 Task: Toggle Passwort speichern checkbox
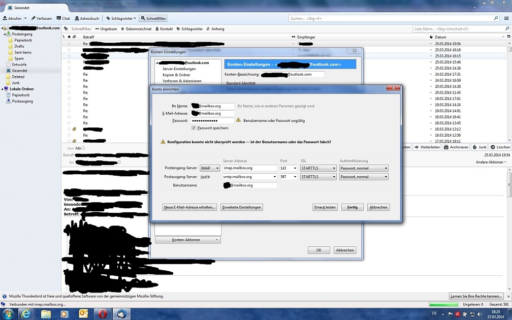coord(194,128)
